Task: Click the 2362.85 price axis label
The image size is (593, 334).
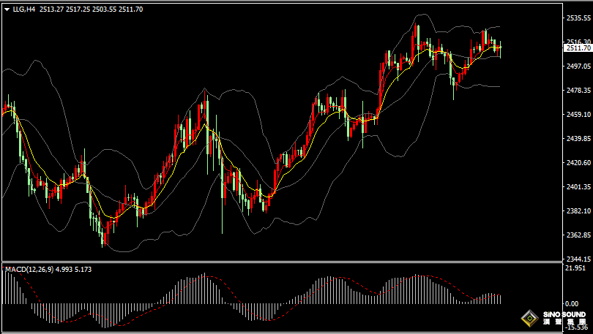Action: pyautogui.click(x=577, y=235)
